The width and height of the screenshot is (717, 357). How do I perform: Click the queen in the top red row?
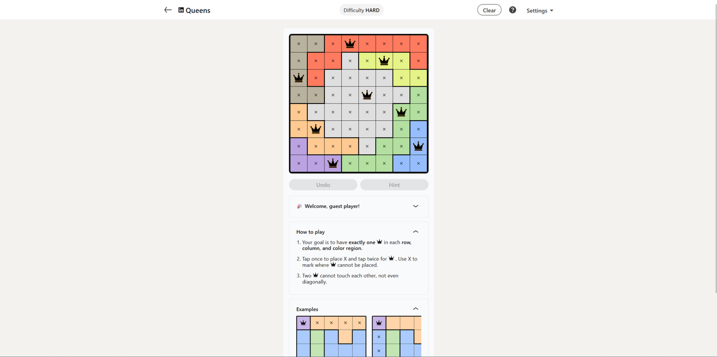coord(350,44)
